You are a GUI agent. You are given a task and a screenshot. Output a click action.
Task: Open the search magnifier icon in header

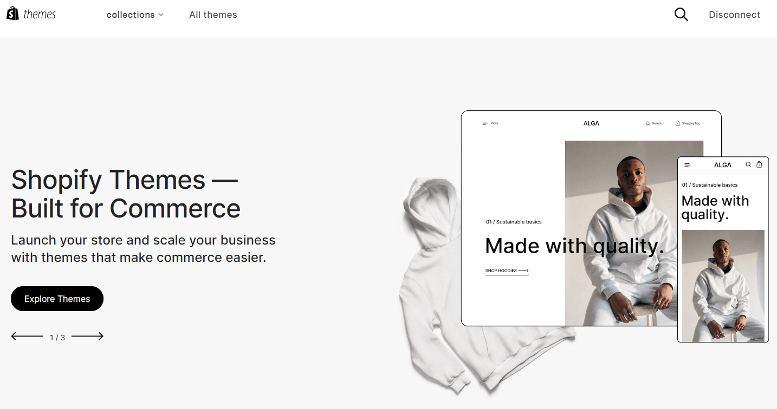coord(681,15)
